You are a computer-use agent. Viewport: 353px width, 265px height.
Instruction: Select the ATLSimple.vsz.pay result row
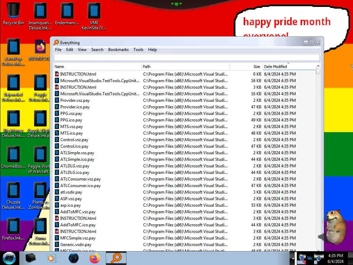point(185,153)
